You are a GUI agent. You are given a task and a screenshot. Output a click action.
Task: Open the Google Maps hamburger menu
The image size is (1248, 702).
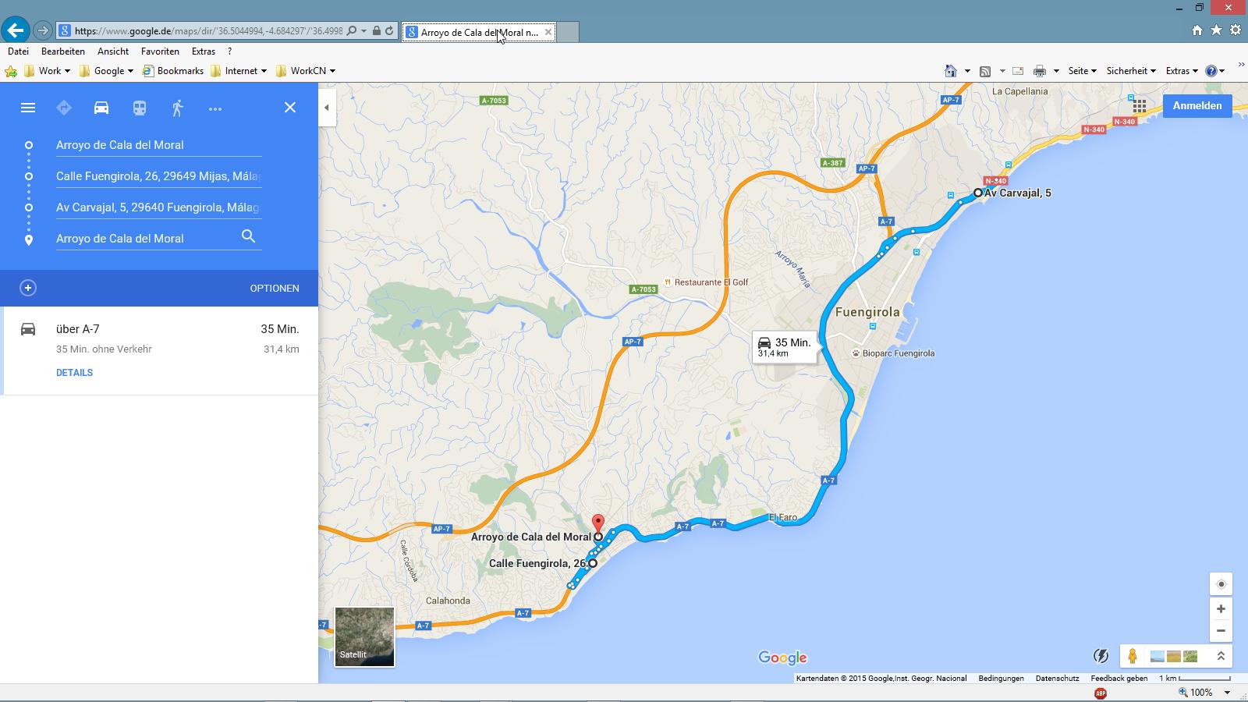tap(28, 108)
